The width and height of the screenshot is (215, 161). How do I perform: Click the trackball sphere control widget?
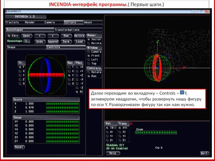46,75
